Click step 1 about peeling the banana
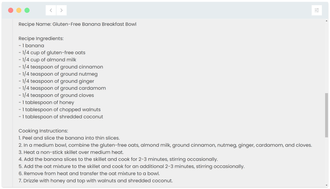The height and width of the screenshot is (189, 330). pos(69,138)
